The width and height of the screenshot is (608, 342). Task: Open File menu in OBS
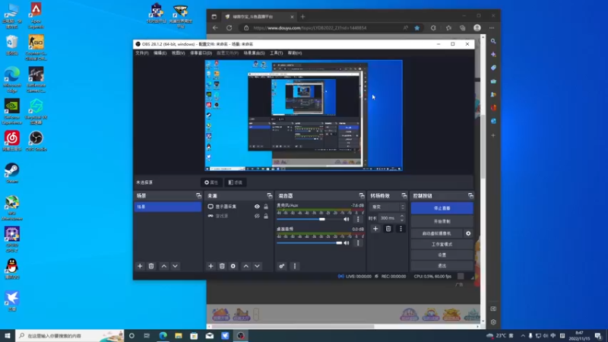point(142,53)
